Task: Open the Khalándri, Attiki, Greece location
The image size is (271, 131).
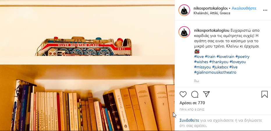Action: (x=212, y=13)
